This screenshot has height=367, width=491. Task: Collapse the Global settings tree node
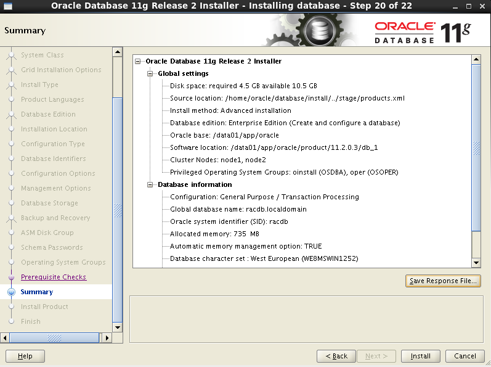[x=150, y=73]
